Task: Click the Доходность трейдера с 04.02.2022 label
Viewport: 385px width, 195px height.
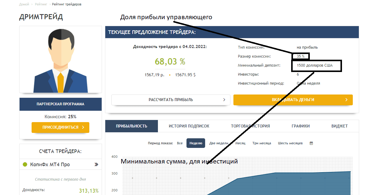Action: [170, 47]
